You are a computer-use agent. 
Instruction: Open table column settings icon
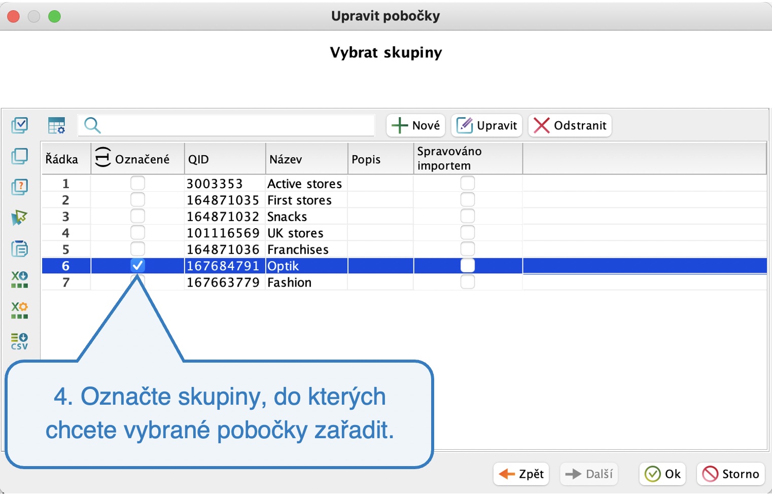click(x=57, y=125)
